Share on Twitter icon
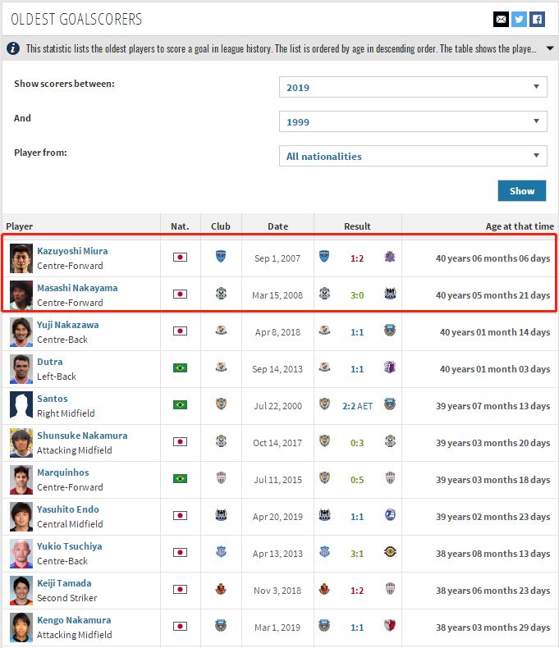 [519, 19]
